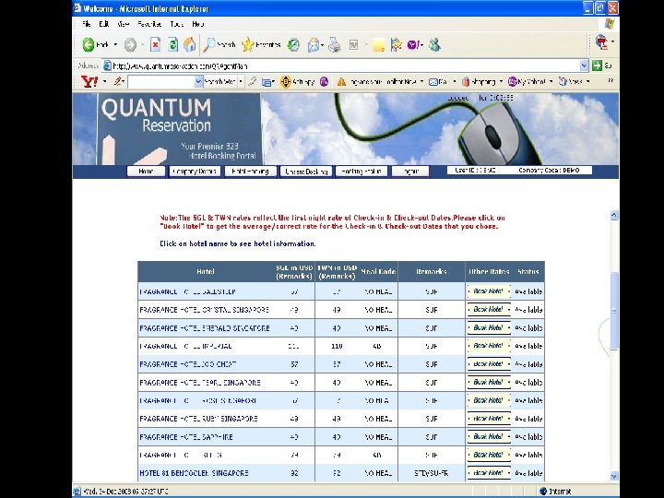Image resolution: width=664 pixels, height=498 pixels.
Task: Open the Favorites menu
Action: (149, 24)
